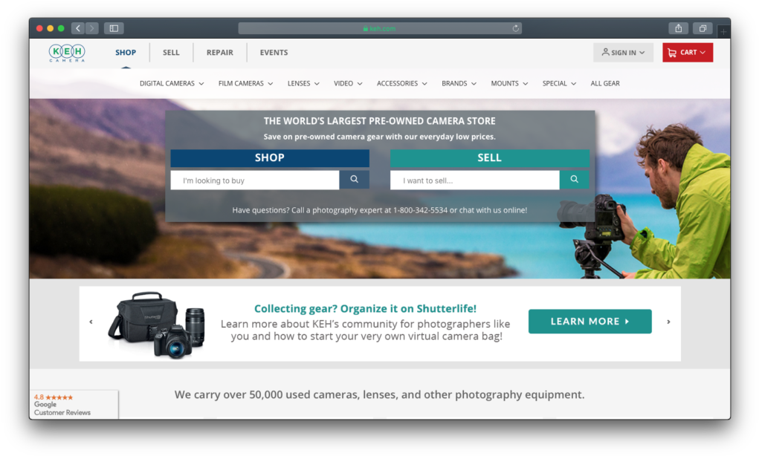Open the Sell tab in top navigation
This screenshot has width=759, height=456.
tap(171, 52)
